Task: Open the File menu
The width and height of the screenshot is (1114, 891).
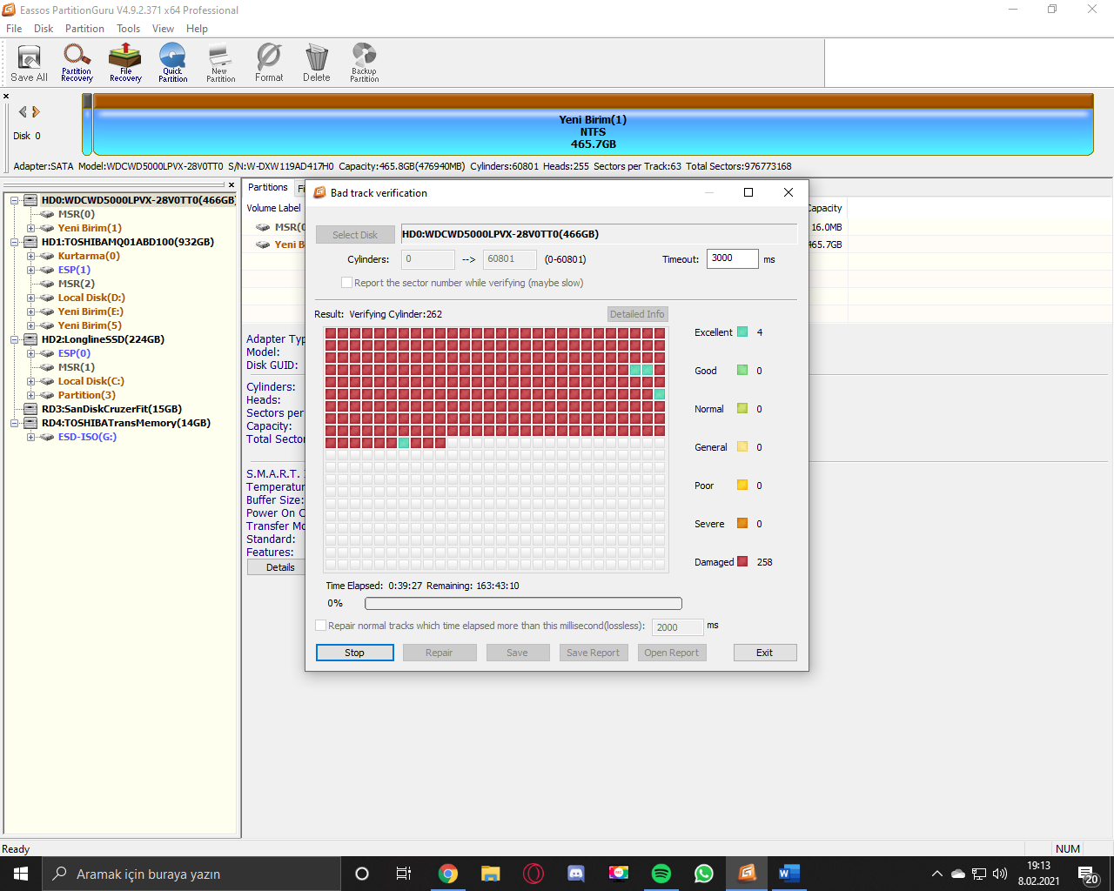Action: [x=14, y=29]
